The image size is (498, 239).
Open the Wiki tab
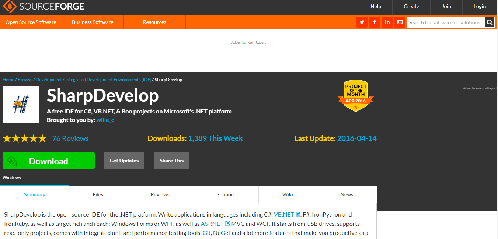(x=288, y=194)
